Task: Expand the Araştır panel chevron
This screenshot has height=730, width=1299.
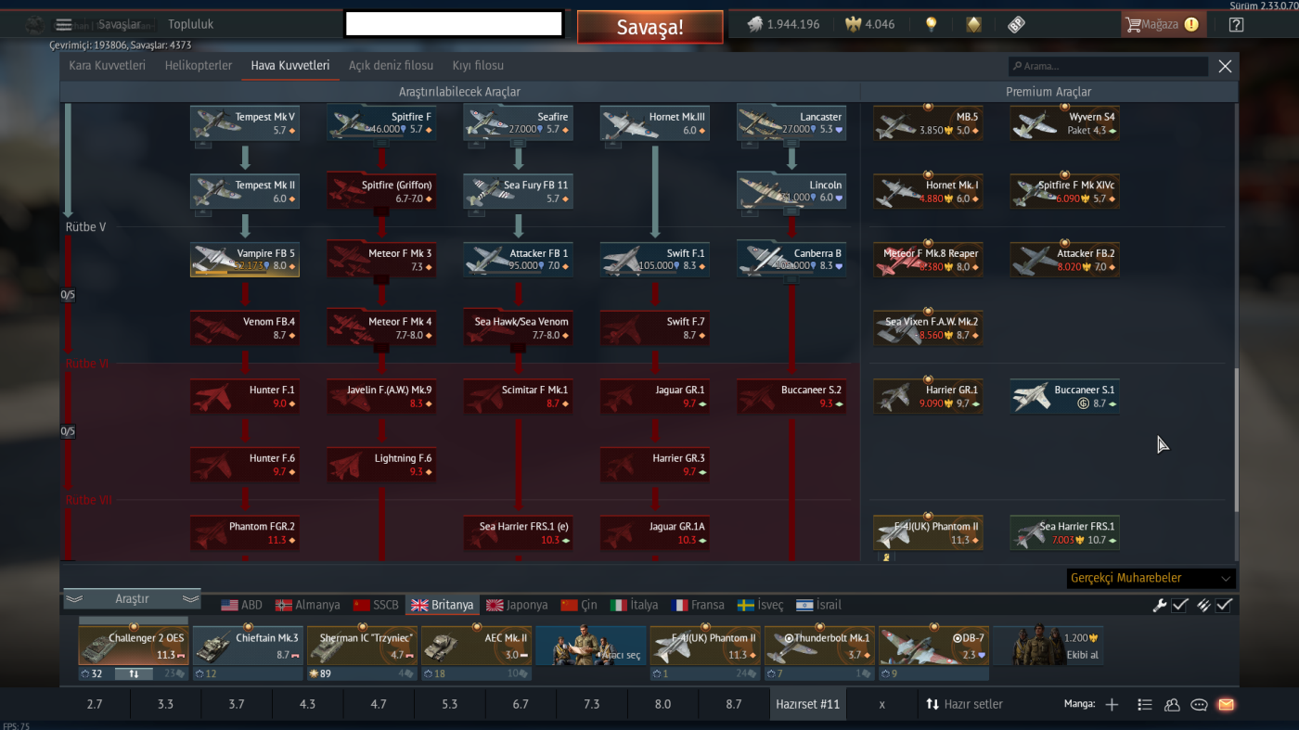Action: click(x=132, y=599)
